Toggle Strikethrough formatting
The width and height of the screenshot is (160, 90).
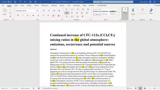33,15
